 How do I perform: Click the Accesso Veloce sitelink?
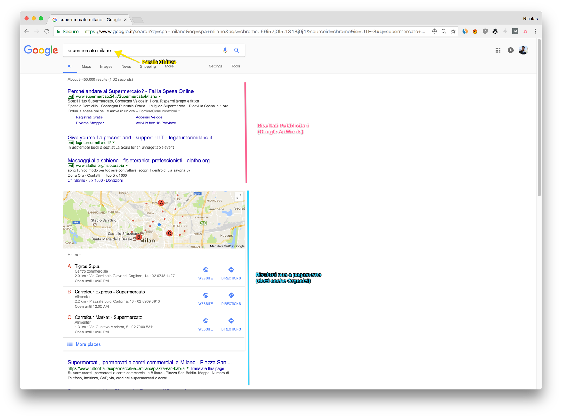149,117
